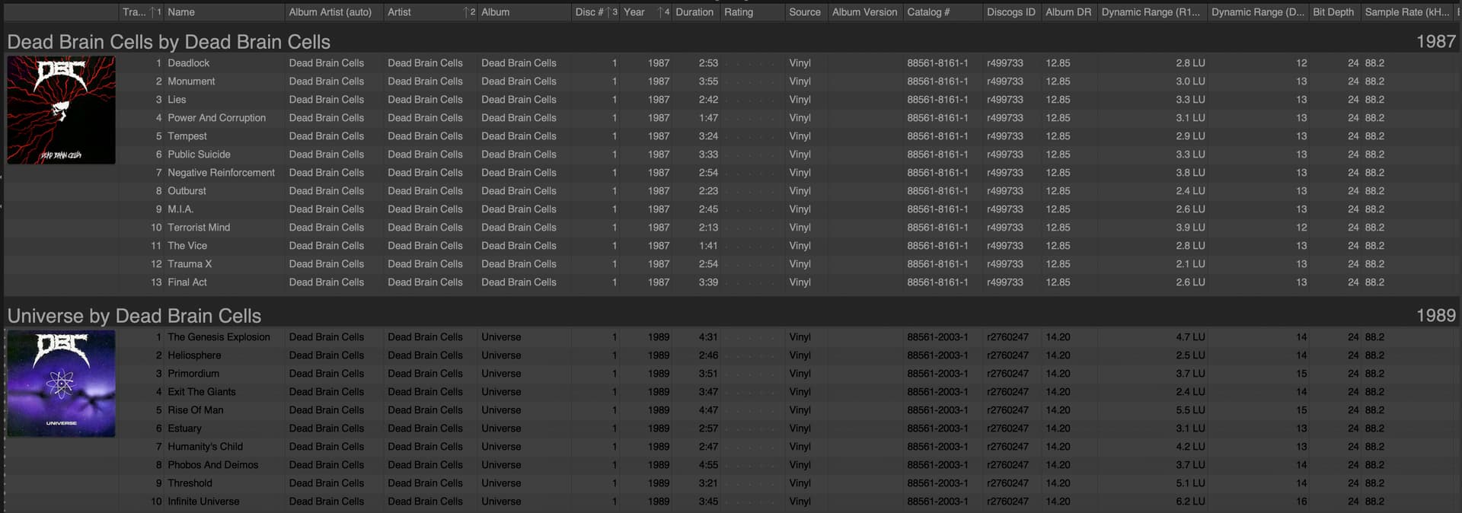Select the track Negative Reinforcement
The width and height of the screenshot is (1462, 513).
coord(221,173)
